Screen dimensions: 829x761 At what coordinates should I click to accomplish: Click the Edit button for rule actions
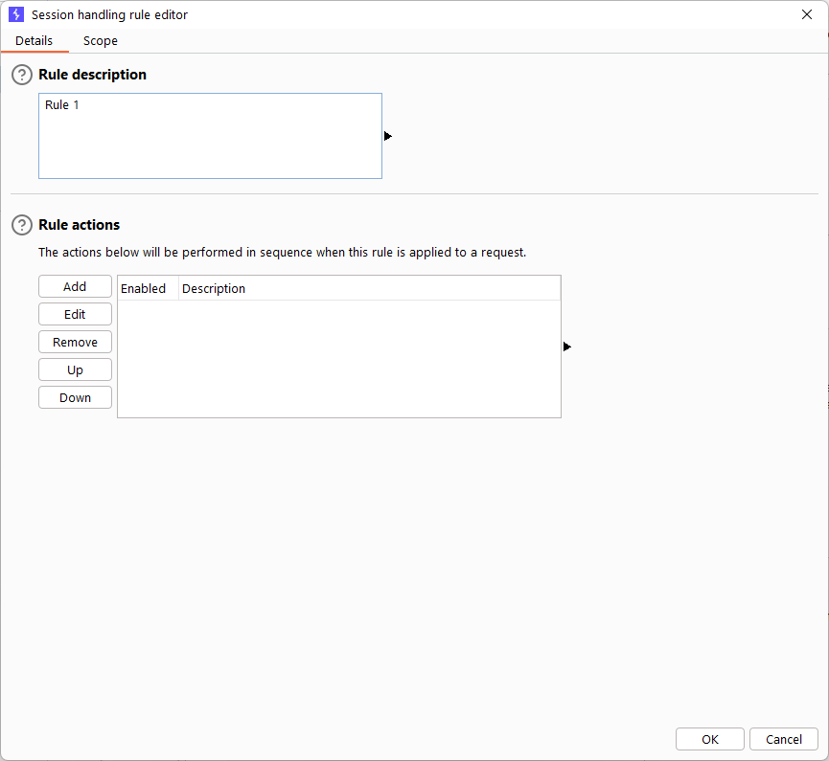point(75,314)
